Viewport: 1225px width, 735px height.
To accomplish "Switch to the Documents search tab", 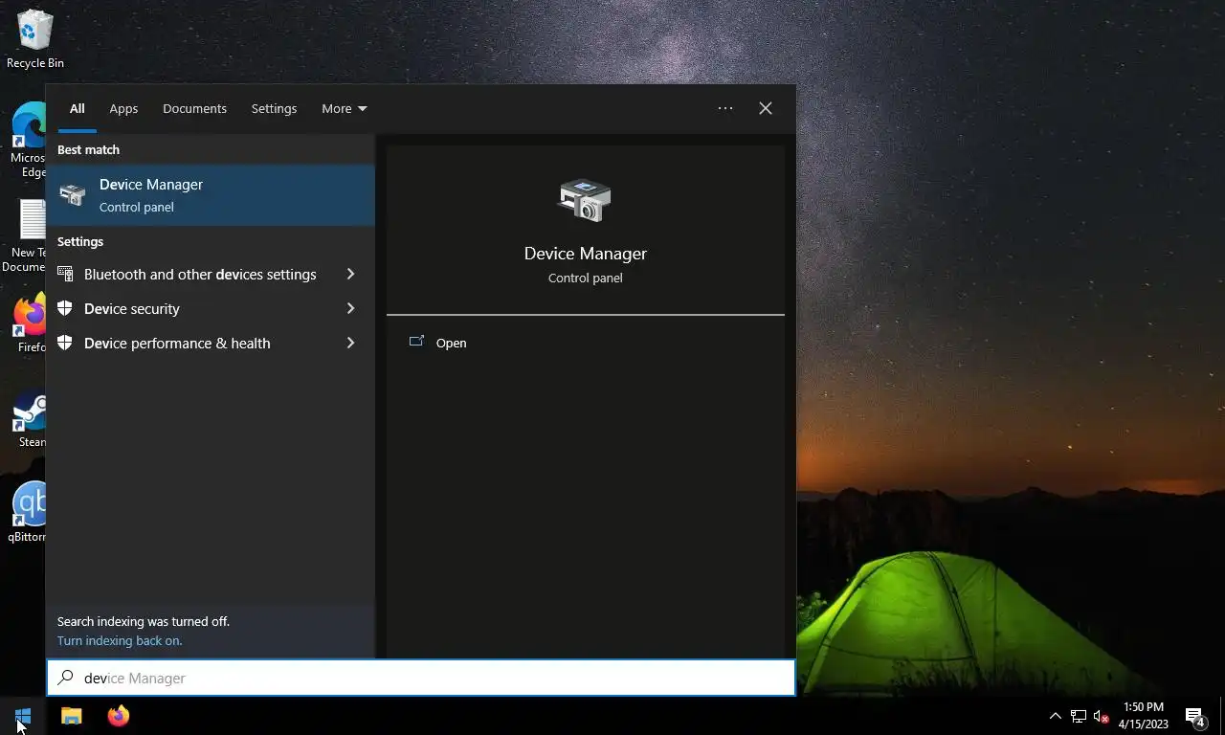I will click(194, 108).
